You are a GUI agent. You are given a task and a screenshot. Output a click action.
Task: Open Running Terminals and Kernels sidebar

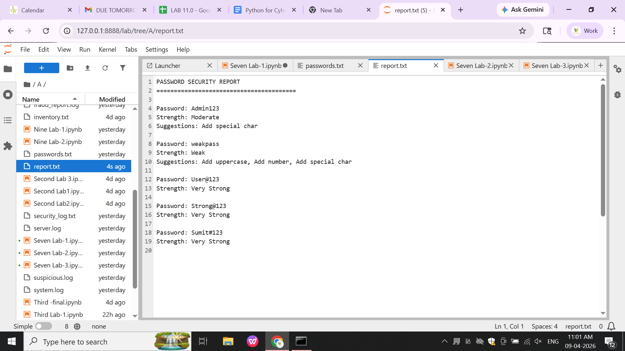pos(8,95)
